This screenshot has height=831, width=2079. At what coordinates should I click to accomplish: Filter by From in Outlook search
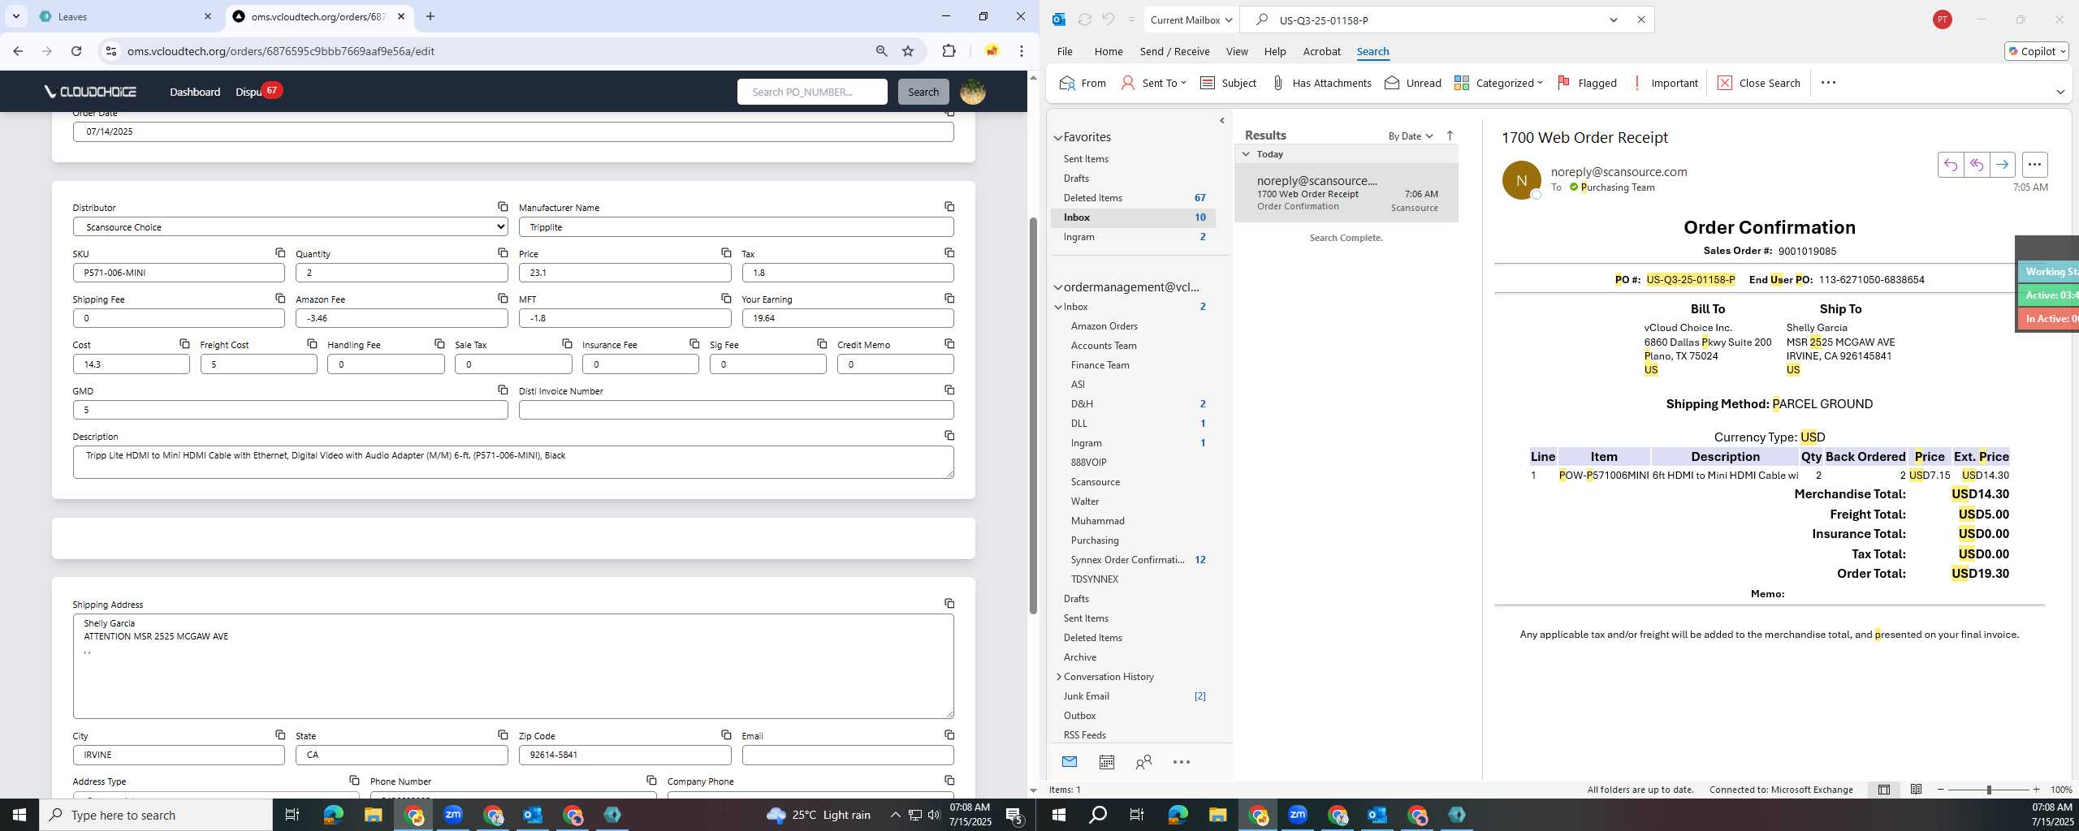(x=1083, y=83)
